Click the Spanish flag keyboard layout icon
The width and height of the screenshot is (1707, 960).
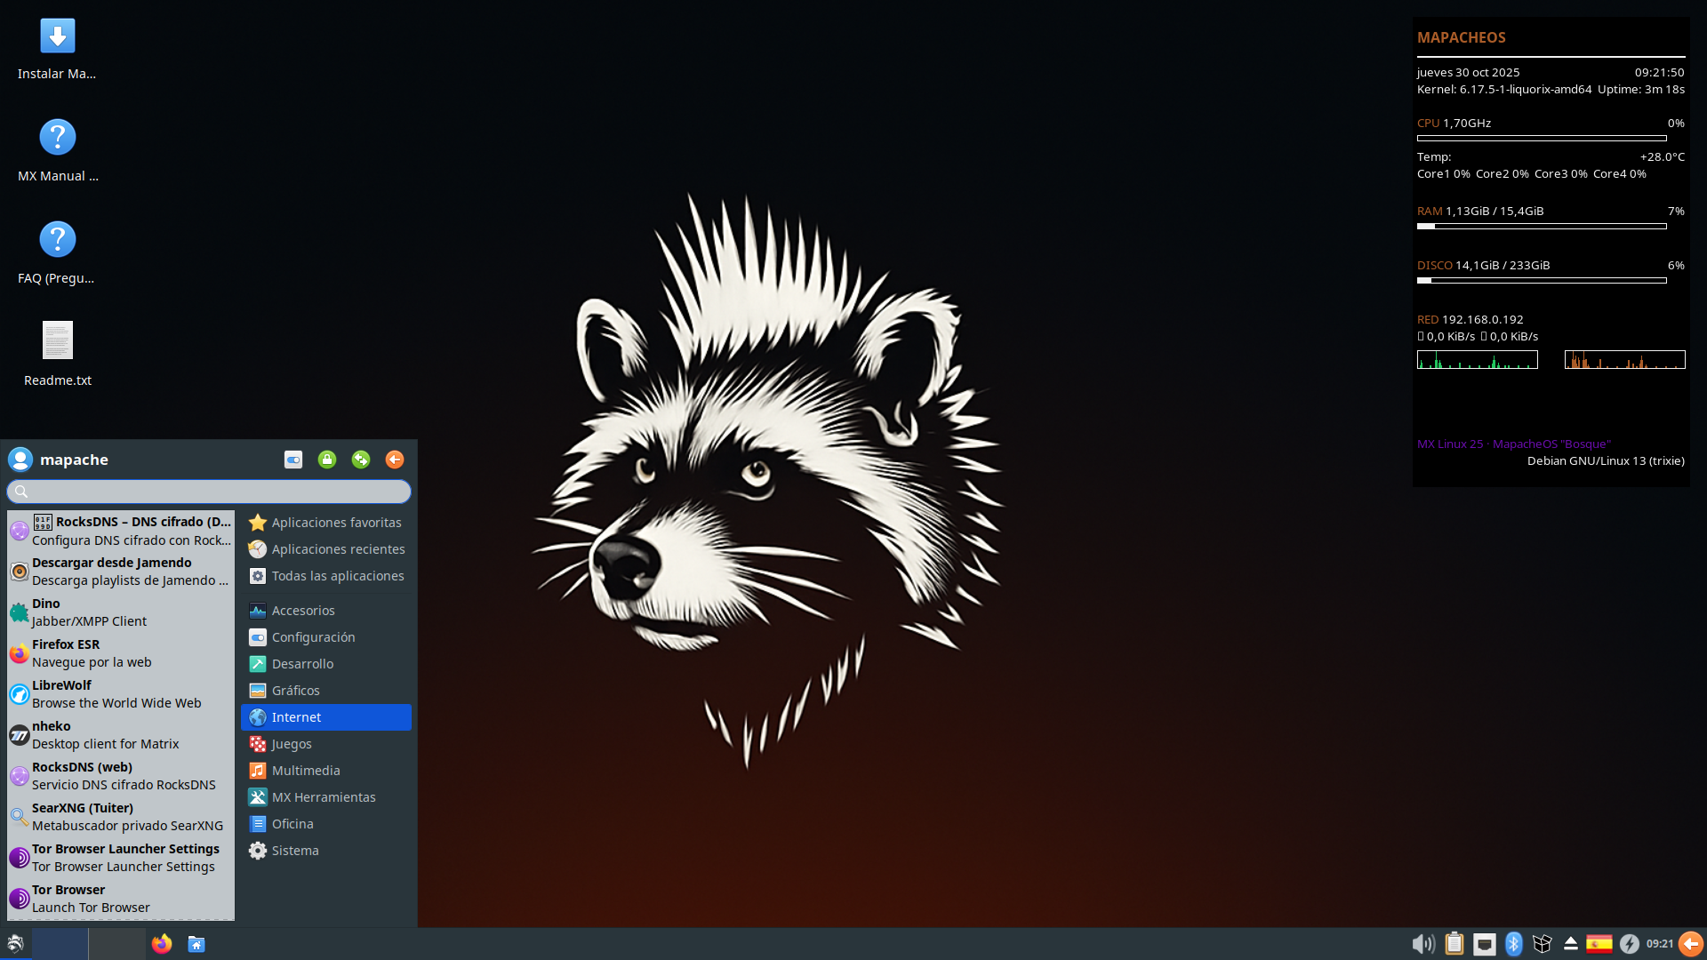coord(1599,944)
